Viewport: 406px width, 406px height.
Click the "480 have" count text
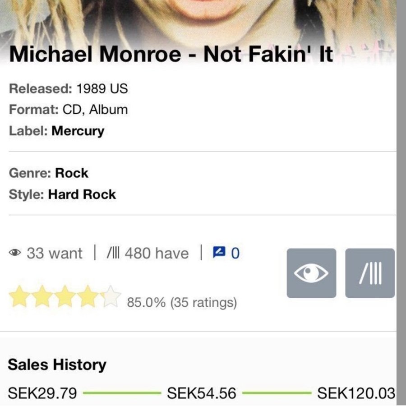[x=157, y=253]
